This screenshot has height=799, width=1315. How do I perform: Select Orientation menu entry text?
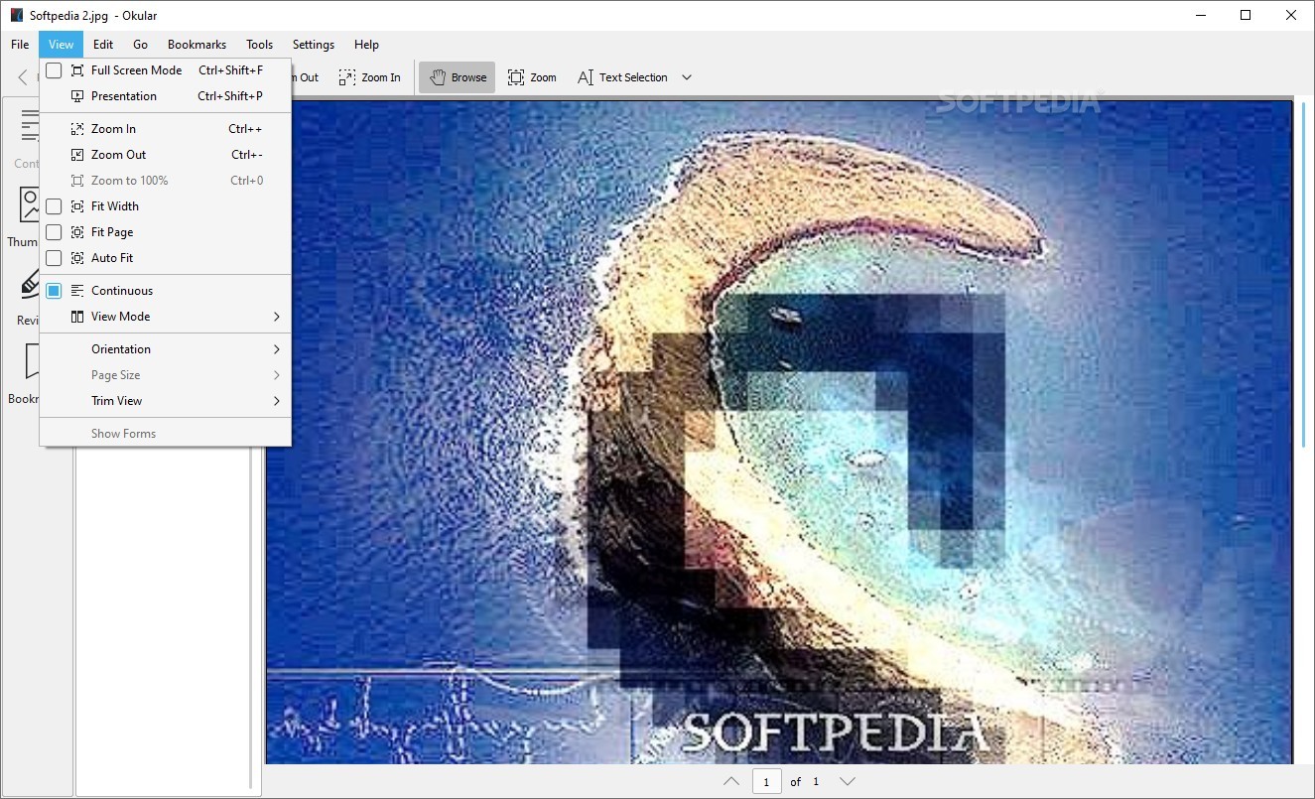[x=121, y=349]
